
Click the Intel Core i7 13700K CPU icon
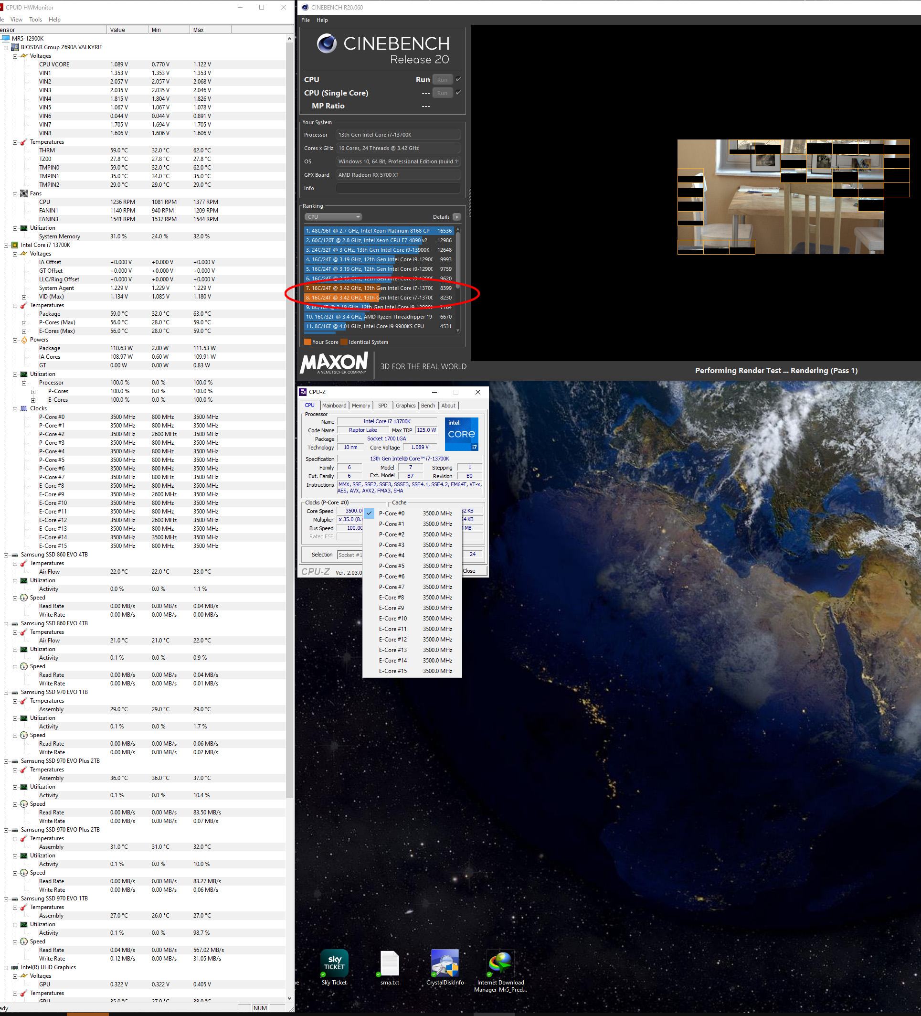(15, 246)
